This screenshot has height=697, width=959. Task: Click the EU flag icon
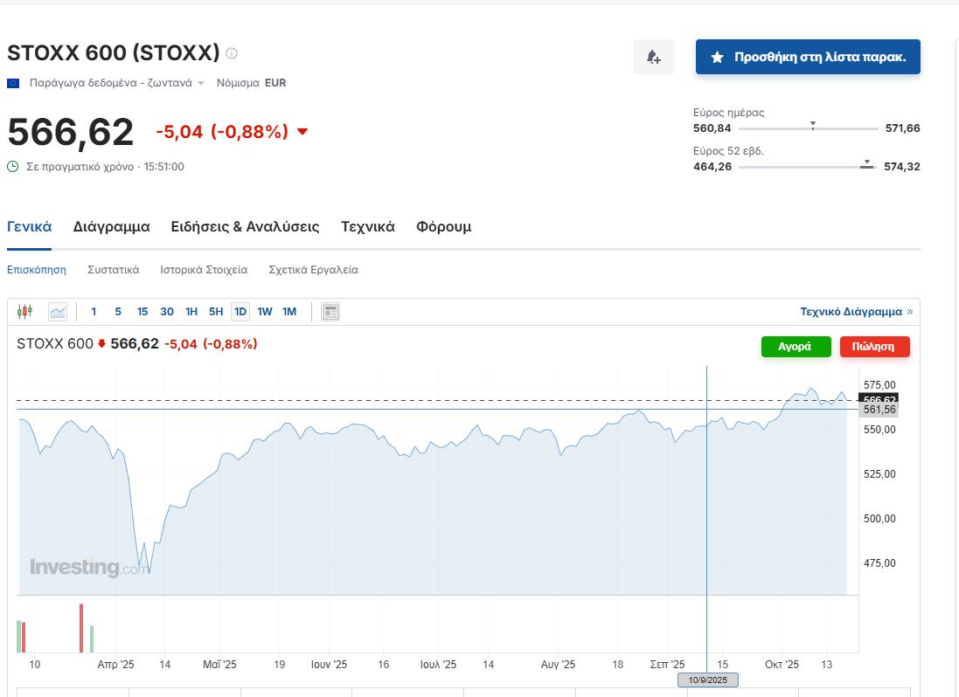[13, 83]
